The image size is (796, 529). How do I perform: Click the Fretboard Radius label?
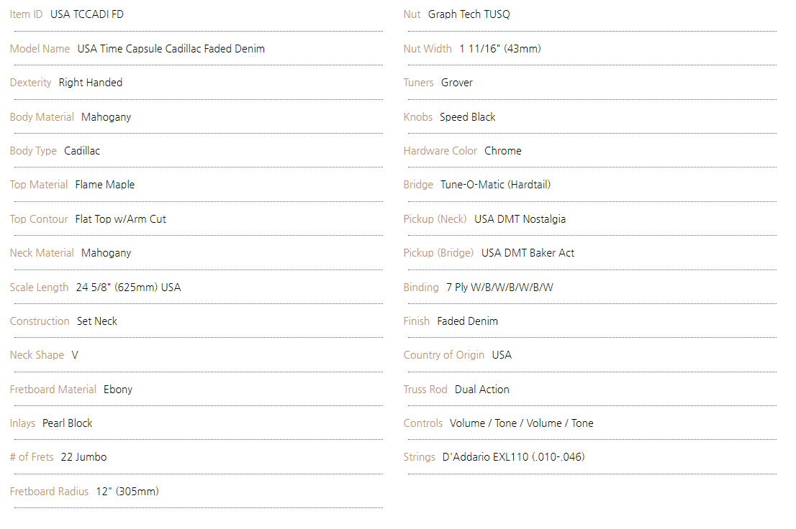[x=49, y=492]
